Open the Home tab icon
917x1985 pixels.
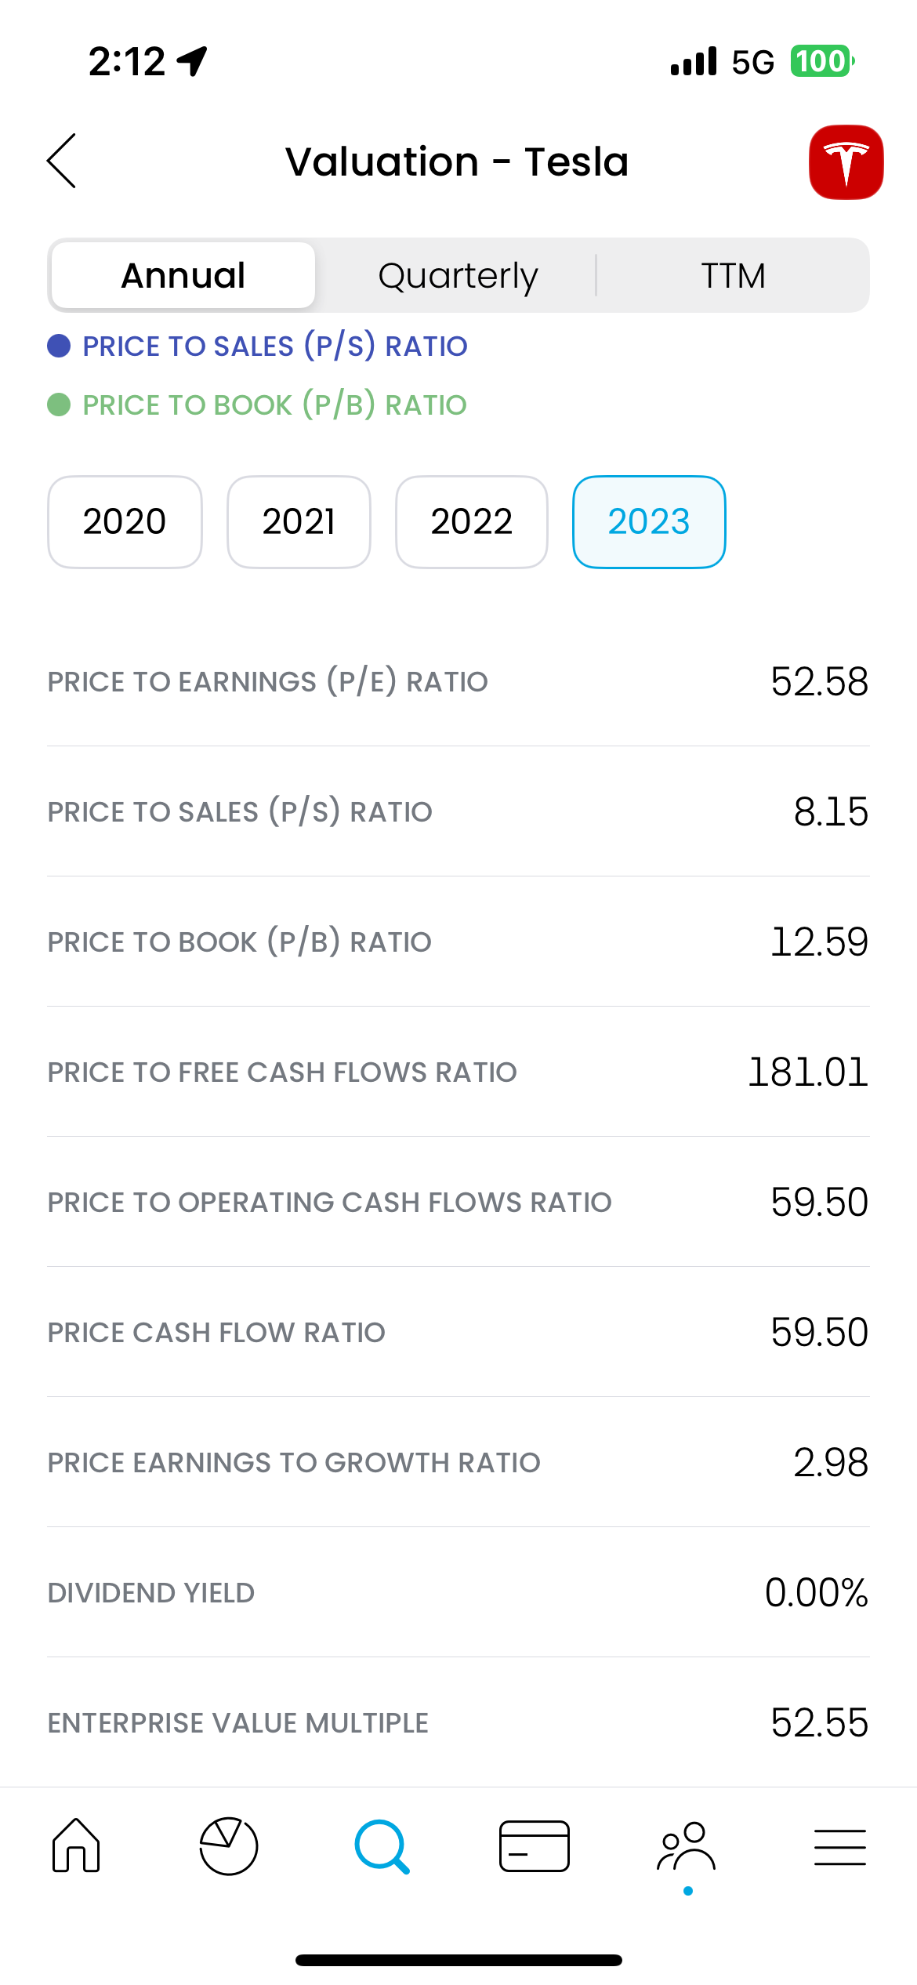point(76,1845)
